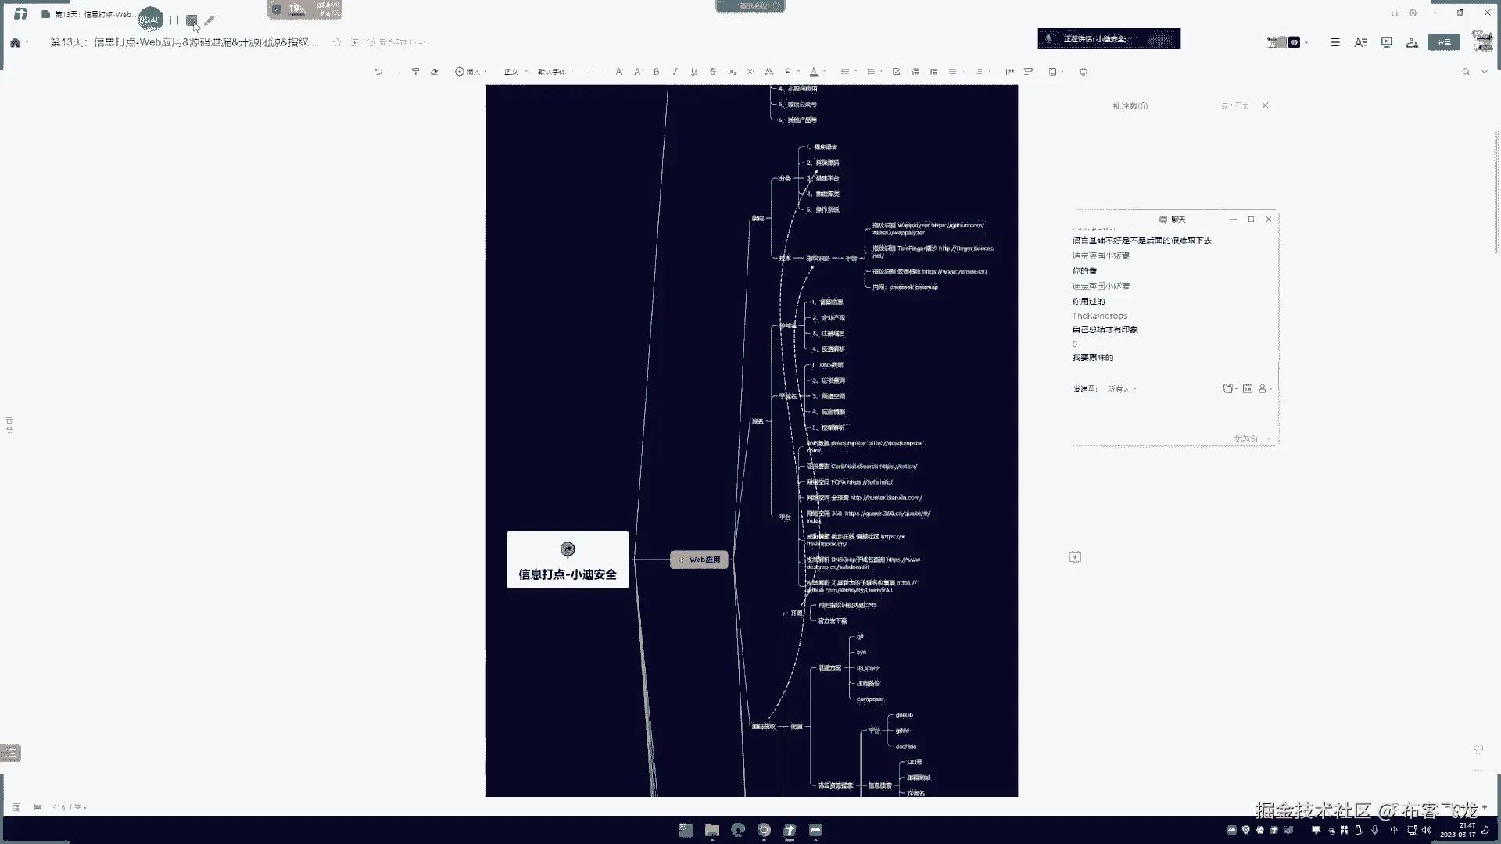Open the font size 11 dropdown
The image size is (1501, 844).
(x=593, y=71)
